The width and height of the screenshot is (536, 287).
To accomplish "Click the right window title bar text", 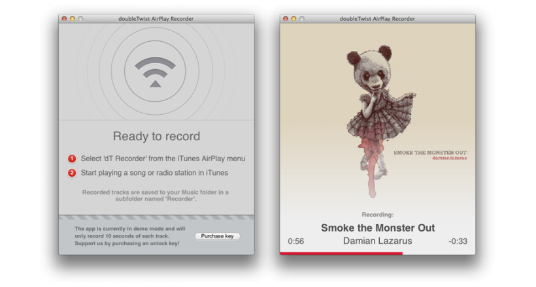I will pyautogui.click(x=377, y=19).
